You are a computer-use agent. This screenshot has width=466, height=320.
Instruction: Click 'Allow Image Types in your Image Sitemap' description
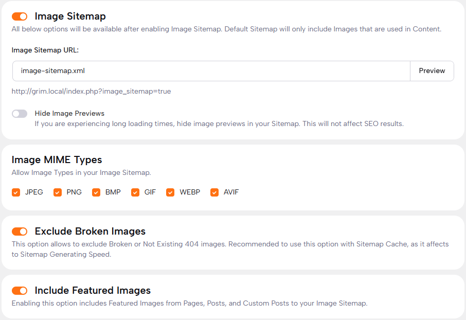[81, 173]
